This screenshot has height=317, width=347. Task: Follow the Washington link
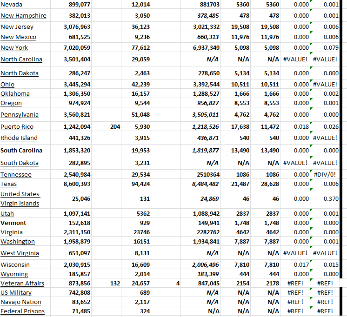18,241
